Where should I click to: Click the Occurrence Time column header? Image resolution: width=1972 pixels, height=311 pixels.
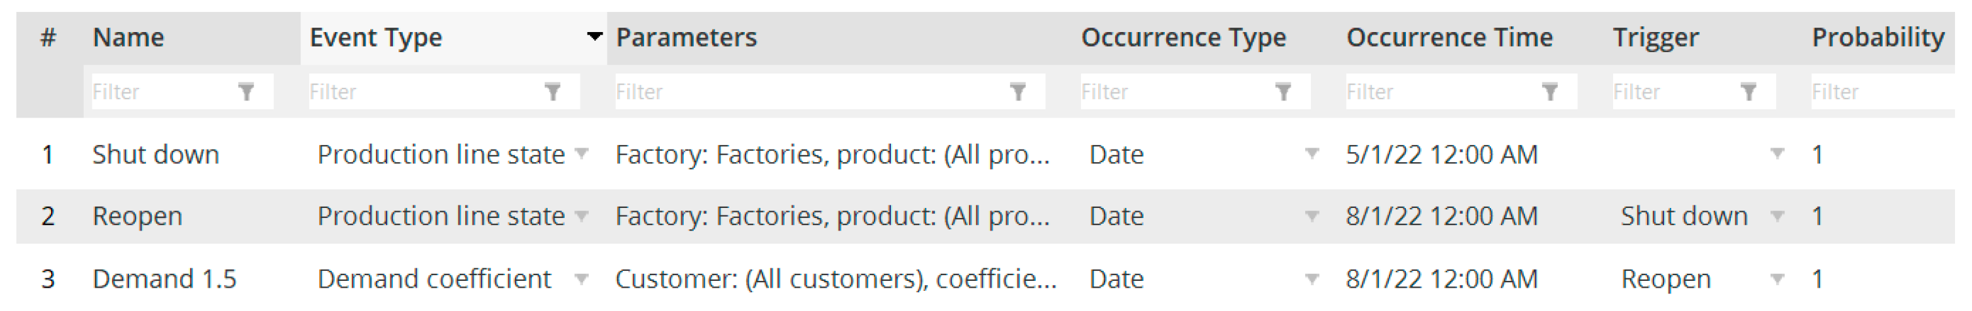1449,38
